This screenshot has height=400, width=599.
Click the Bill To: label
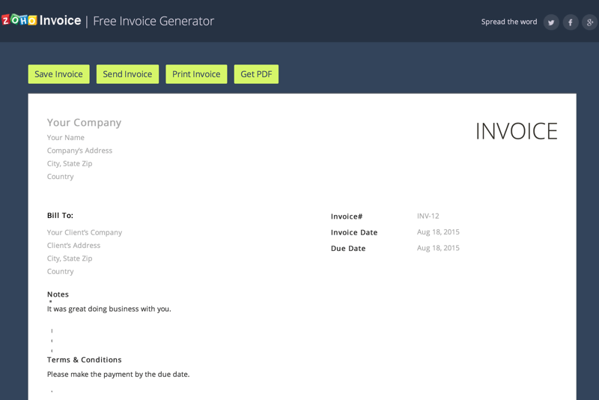pyautogui.click(x=60, y=216)
